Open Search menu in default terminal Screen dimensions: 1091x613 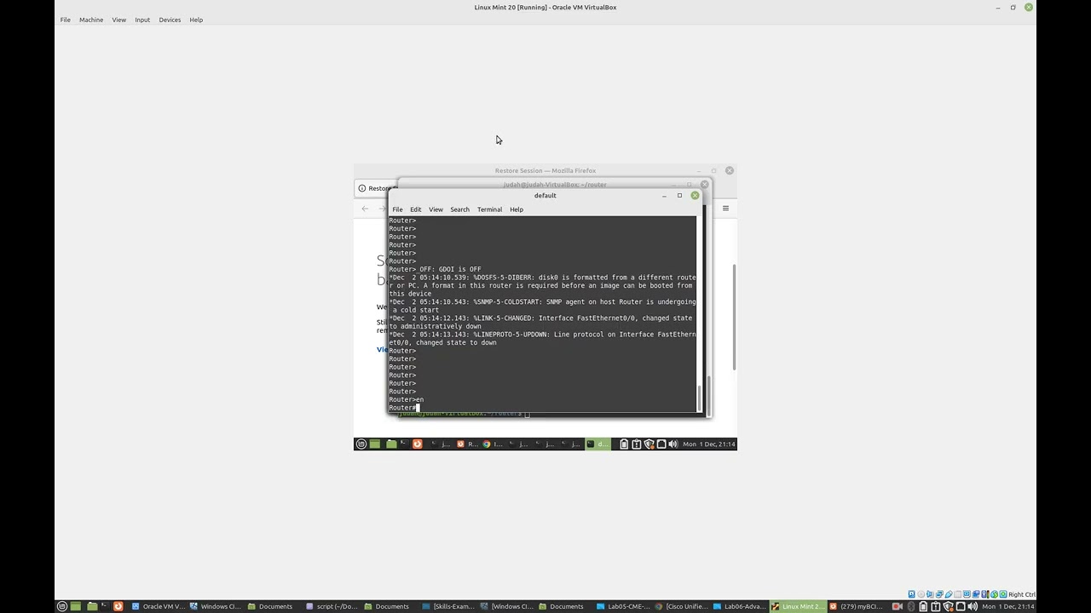(459, 209)
